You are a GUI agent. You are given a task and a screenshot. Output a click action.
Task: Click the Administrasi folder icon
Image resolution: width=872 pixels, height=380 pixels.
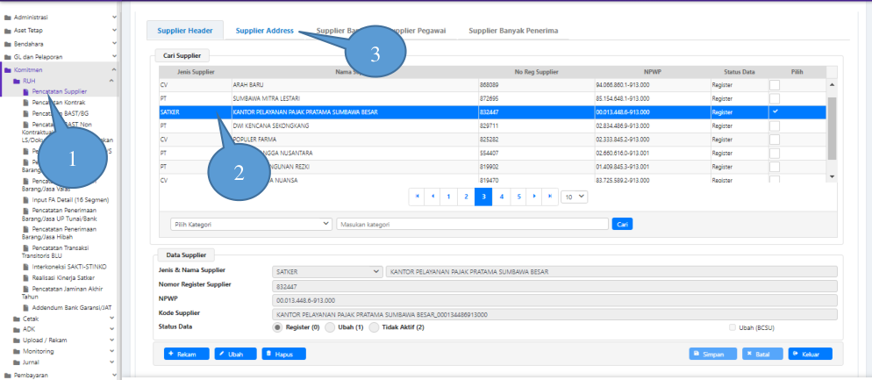click(x=8, y=17)
